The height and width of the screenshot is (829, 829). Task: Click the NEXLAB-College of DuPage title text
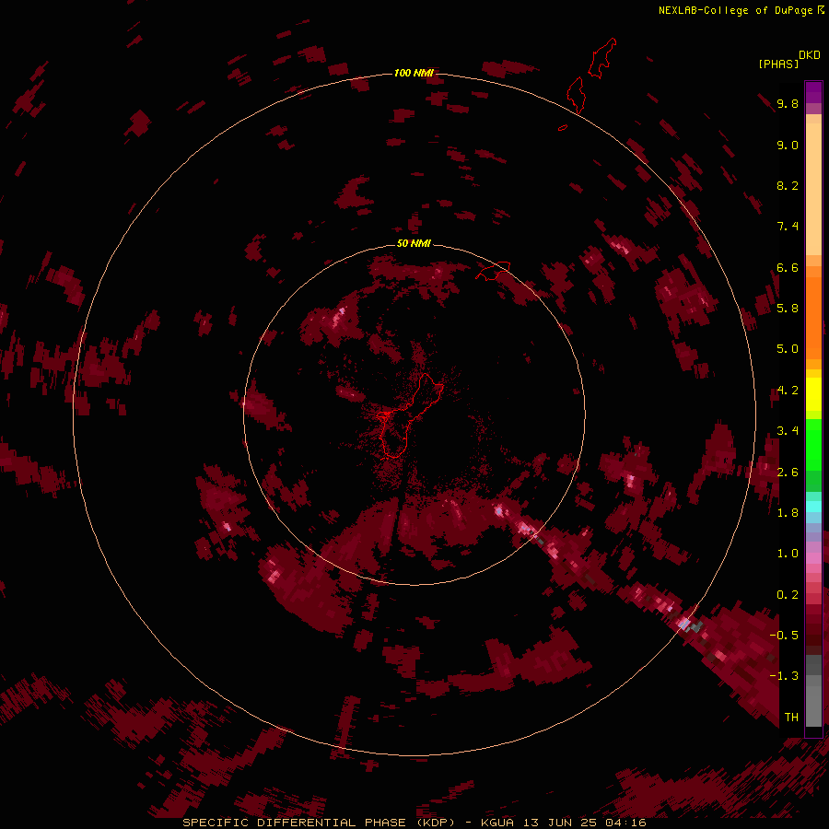pos(737,10)
